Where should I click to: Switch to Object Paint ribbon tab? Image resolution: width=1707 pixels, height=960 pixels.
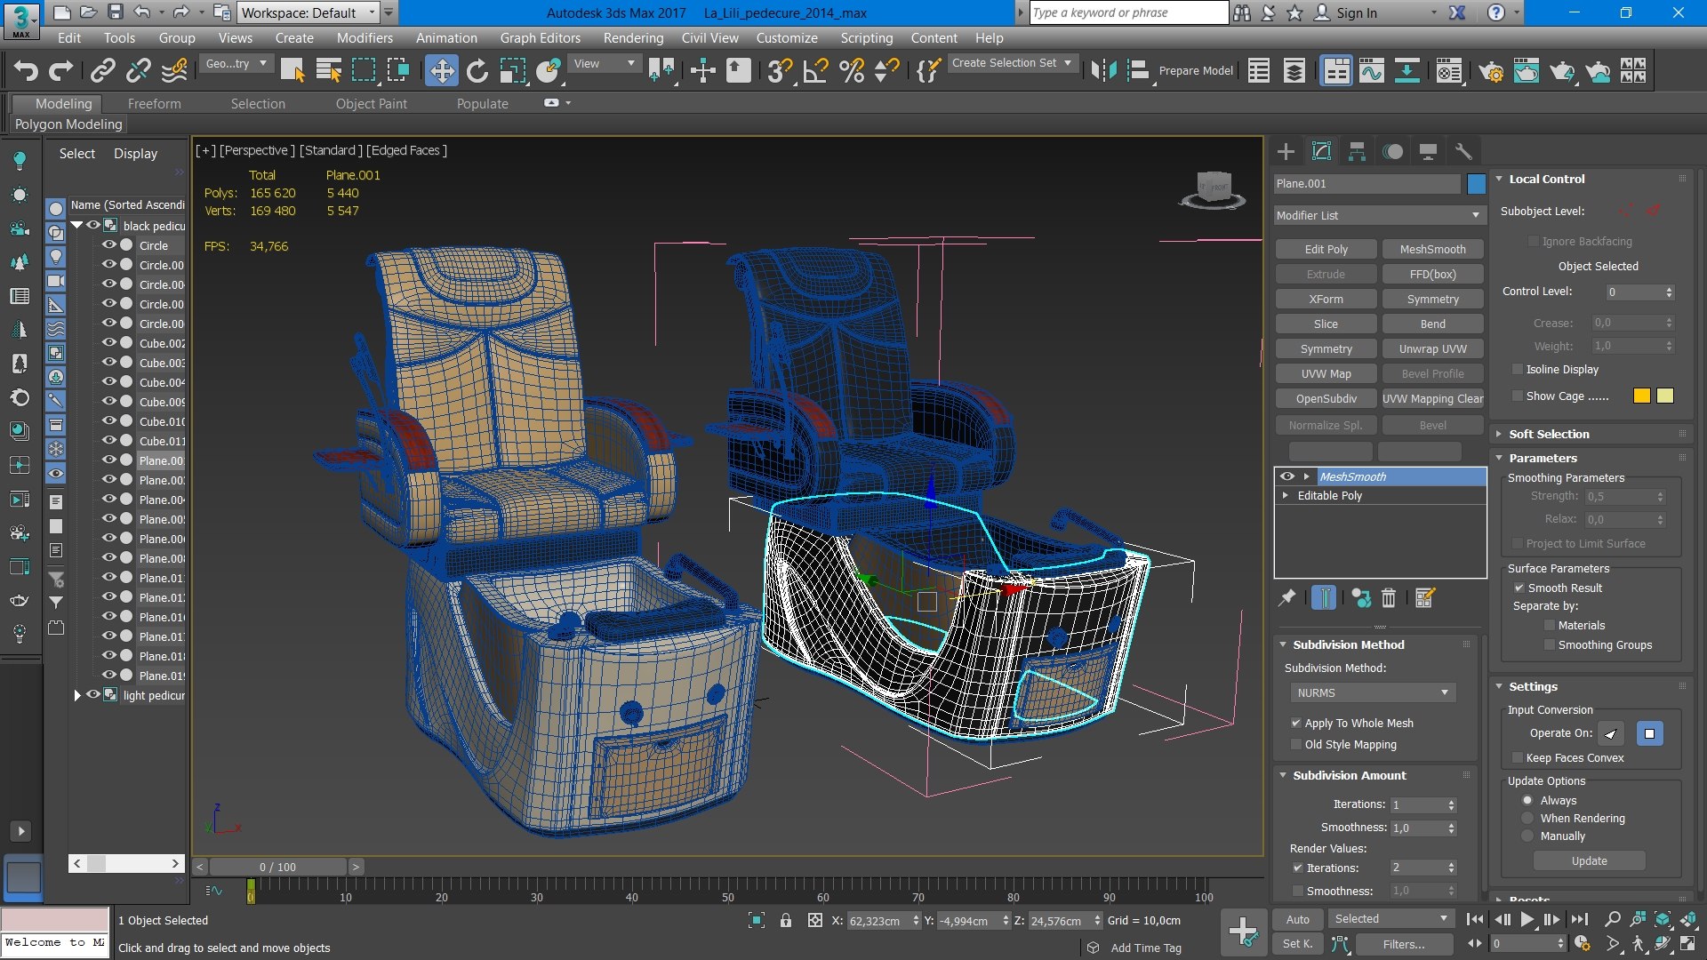click(371, 104)
